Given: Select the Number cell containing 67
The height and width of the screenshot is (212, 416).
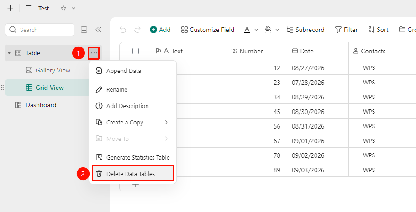Looking at the screenshot, I should click(258, 141).
